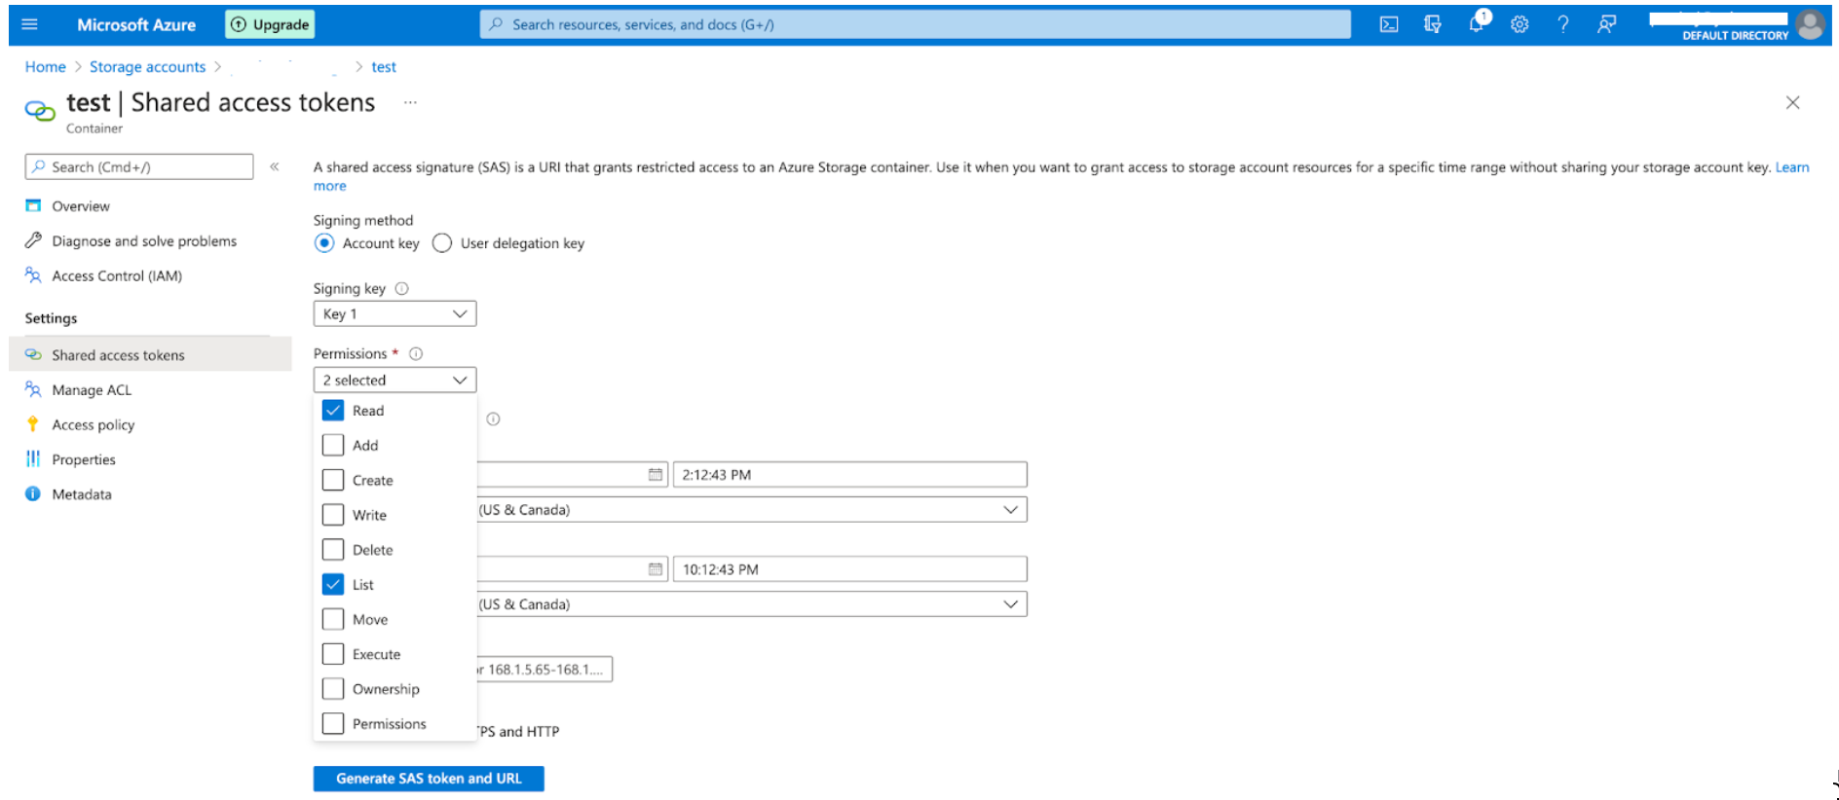Open portal settings gear icon
Viewport: 1839px width, 800px height.
point(1520,25)
